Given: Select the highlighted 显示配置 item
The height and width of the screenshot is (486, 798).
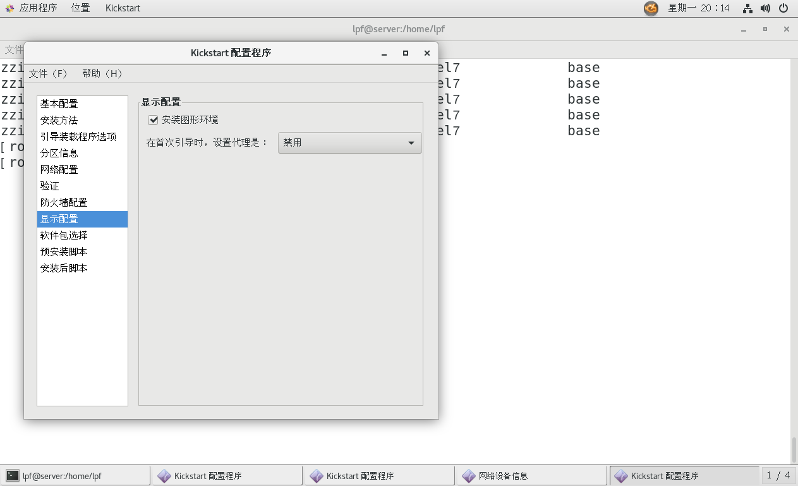Looking at the screenshot, I should 82,219.
